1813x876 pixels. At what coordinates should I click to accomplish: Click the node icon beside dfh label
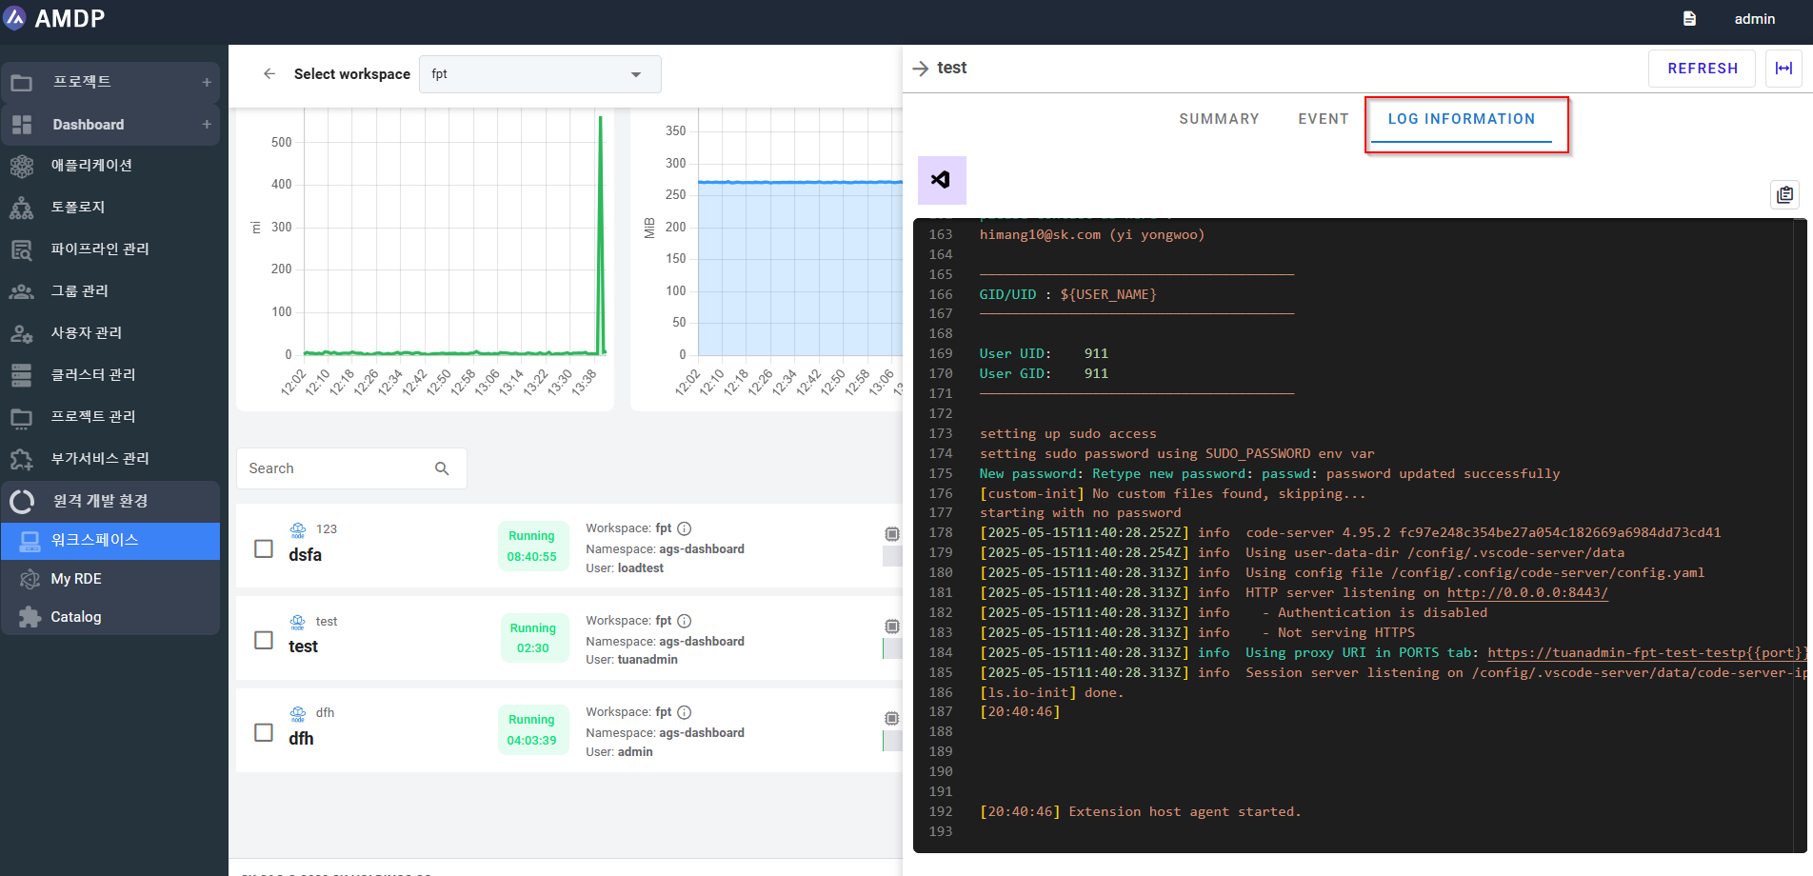point(298,713)
